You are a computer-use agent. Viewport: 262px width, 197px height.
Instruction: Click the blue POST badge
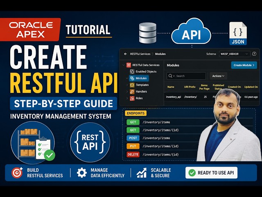pyautogui.click(x=133, y=138)
